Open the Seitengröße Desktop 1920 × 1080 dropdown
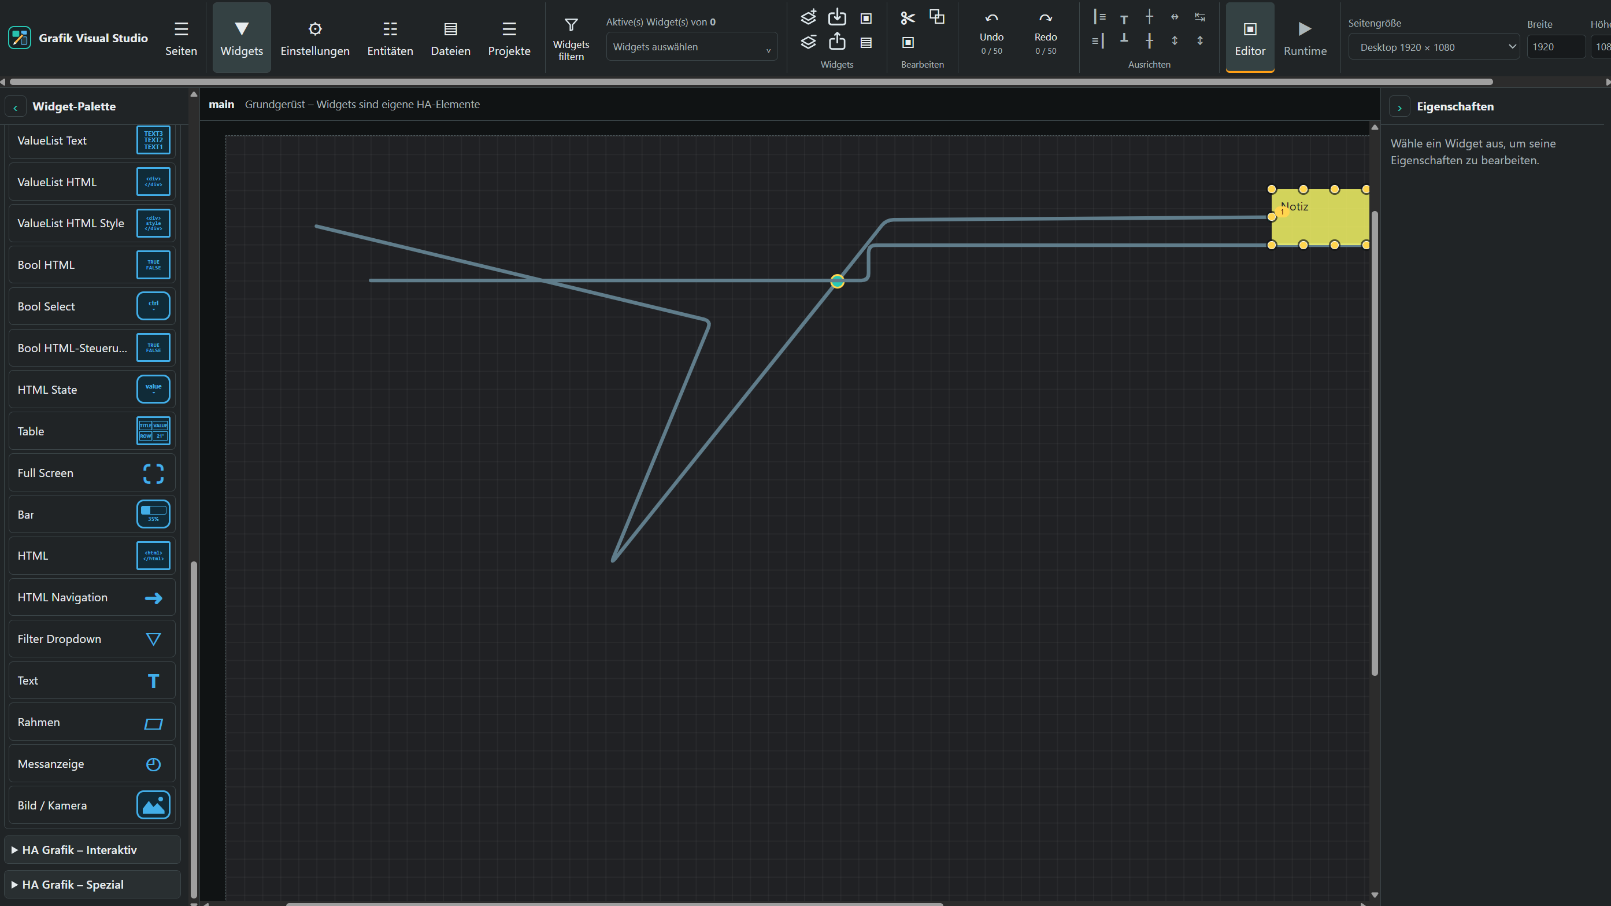The width and height of the screenshot is (1611, 906). [1434, 47]
